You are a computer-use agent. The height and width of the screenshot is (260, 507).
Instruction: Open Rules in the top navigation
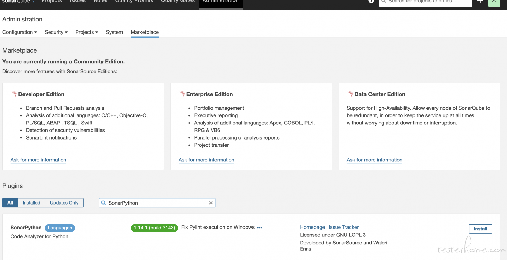click(100, 1)
